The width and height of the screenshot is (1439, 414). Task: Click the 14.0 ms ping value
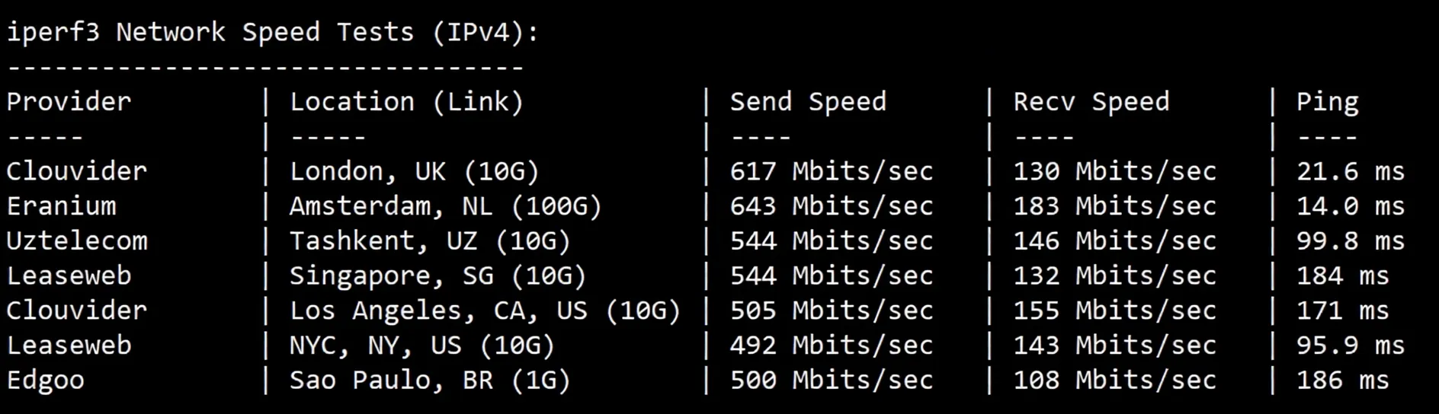coord(1350,206)
